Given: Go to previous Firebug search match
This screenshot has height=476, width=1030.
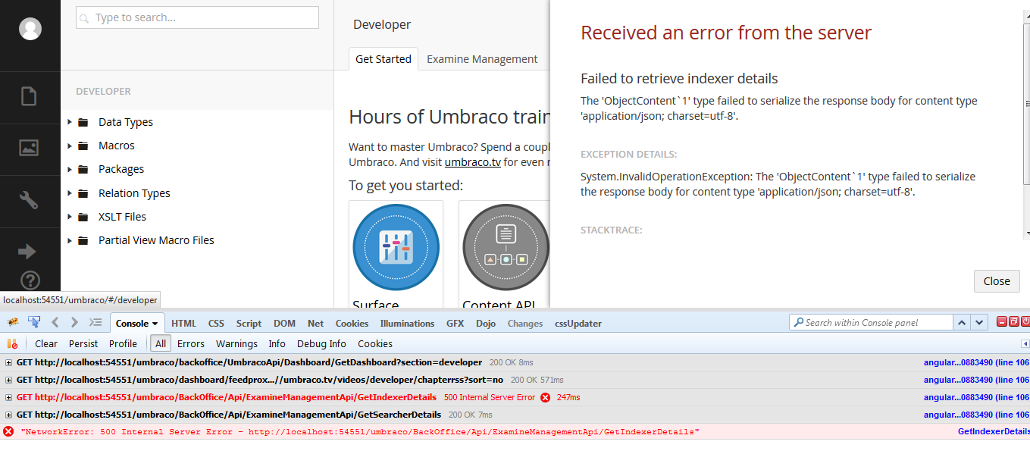Looking at the screenshot, I should click(961, 322).
